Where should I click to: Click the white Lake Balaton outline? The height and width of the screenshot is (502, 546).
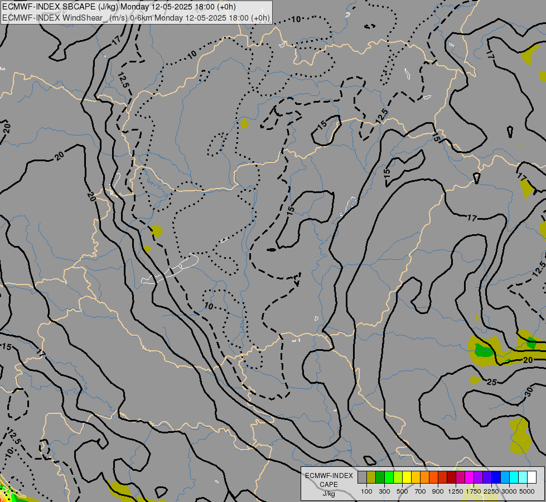tap(170, 269)
